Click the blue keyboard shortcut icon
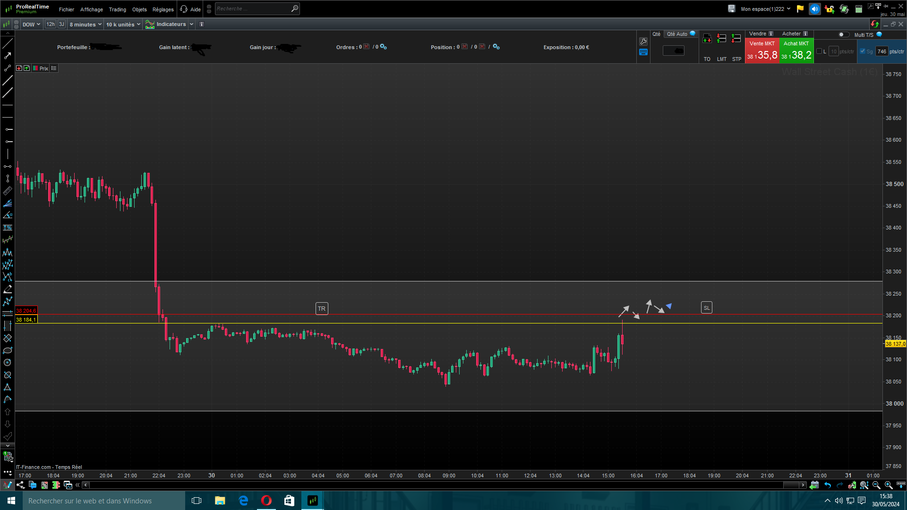The image size is (907, 510). coord(643,52)
